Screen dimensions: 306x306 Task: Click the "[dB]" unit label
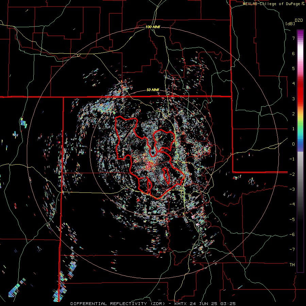coord(290,23)
